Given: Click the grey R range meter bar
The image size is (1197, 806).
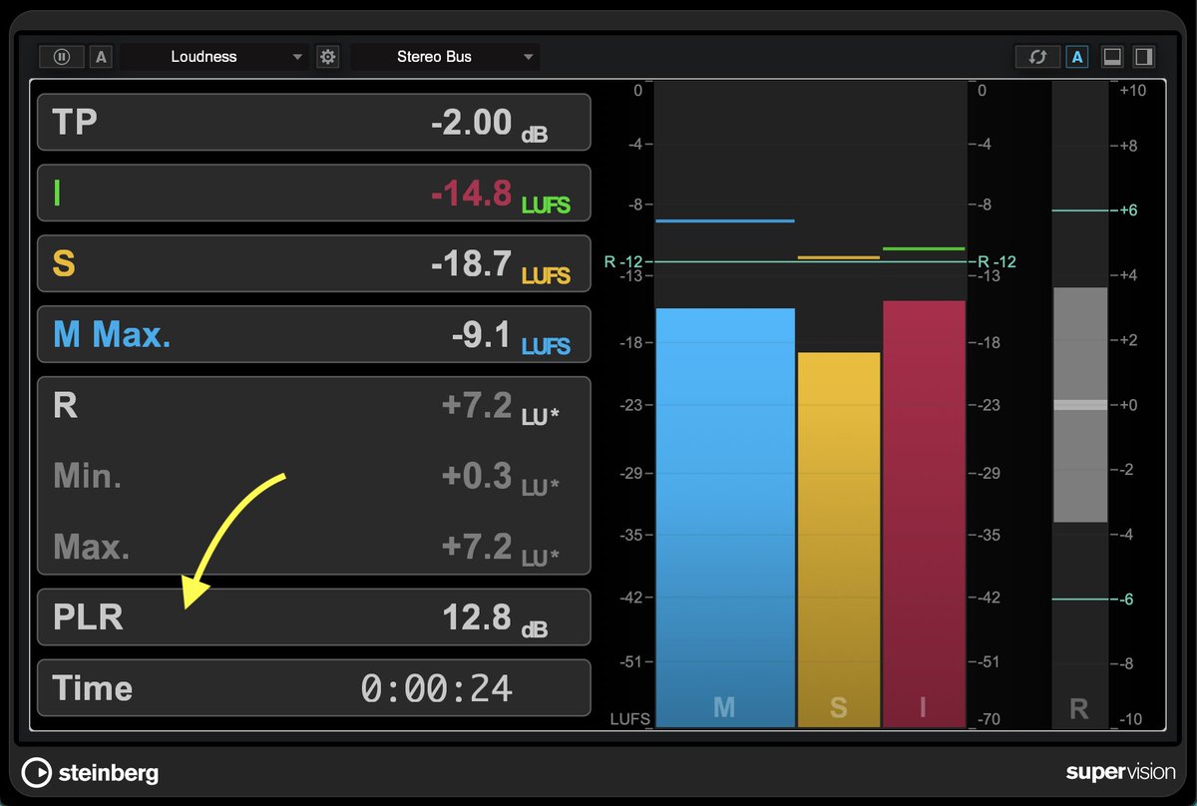Looking at the screenshot, I should click(x=1080, y=405).
